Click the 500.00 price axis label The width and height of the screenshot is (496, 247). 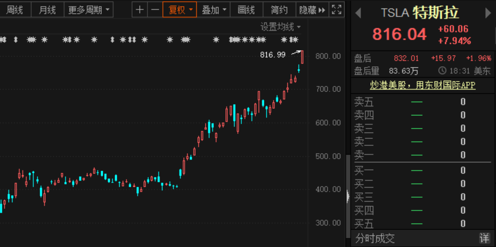(x=328, y=156)
